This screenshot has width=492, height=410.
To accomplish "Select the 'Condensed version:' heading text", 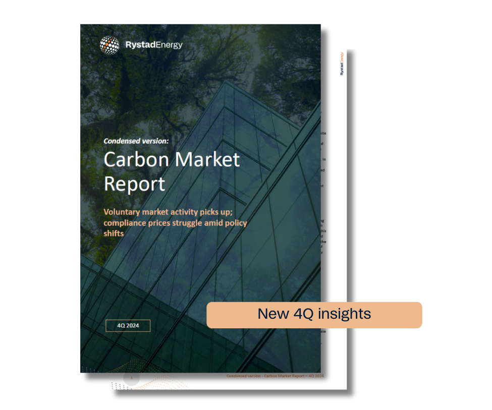I will (136, 141).
